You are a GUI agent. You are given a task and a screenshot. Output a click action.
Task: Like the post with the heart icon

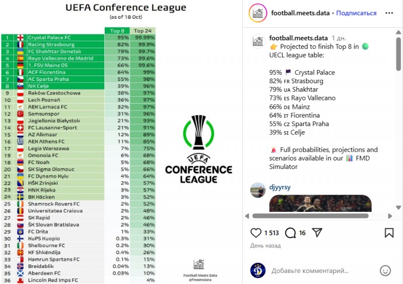256,233
